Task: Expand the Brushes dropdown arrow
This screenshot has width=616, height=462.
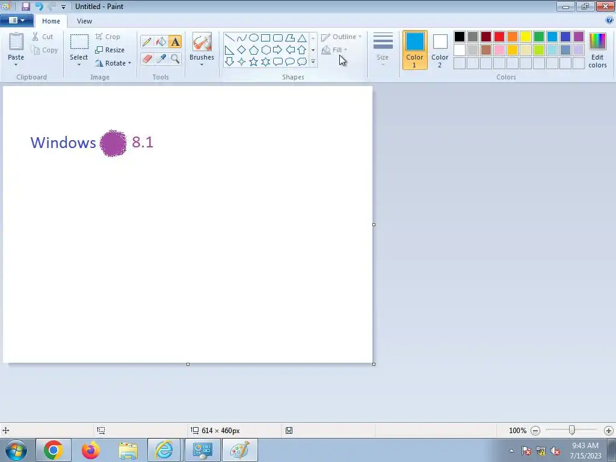Action: coord(202,65)
